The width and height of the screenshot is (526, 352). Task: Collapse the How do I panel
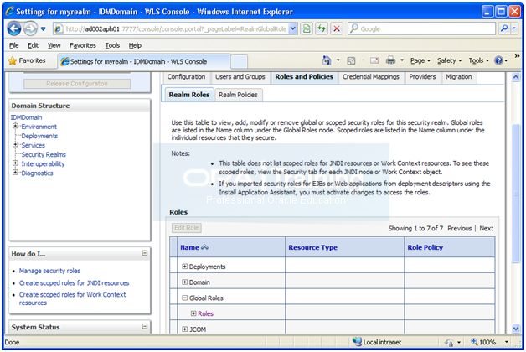click(145, 253)
